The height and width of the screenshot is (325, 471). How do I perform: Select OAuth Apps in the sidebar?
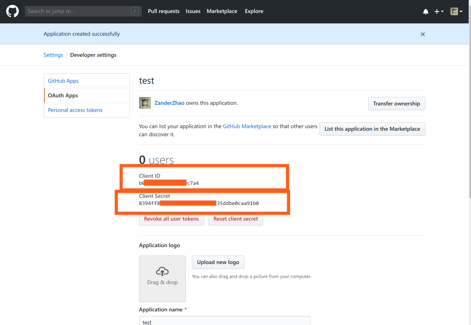(x=87, y=95)
